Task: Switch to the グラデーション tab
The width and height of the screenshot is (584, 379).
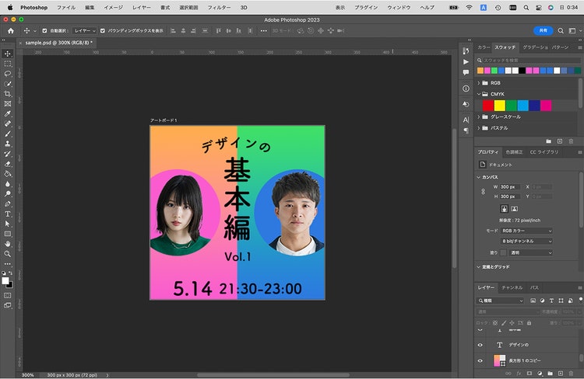Action: coord(535,47)
